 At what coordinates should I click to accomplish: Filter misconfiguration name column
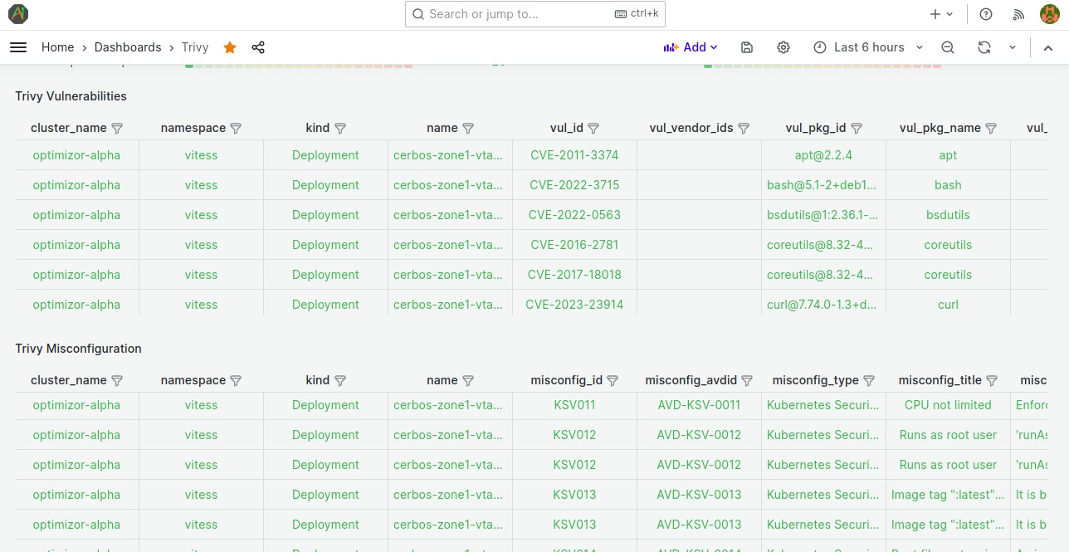(x=468, y=381)
